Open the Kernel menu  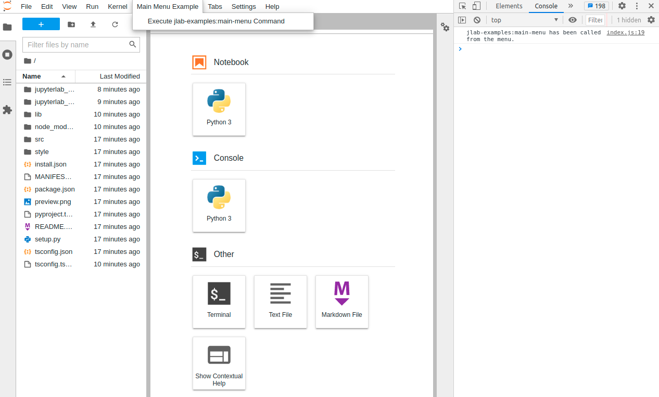(118, 6)
